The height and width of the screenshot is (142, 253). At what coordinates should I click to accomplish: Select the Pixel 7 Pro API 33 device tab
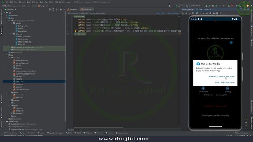coord(205,9)
